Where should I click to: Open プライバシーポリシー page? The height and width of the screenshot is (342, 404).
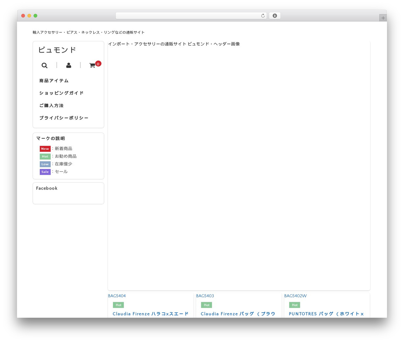point(64,118)
